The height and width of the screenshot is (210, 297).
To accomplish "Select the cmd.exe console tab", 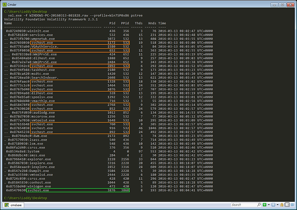I will [x=13, y=205].
